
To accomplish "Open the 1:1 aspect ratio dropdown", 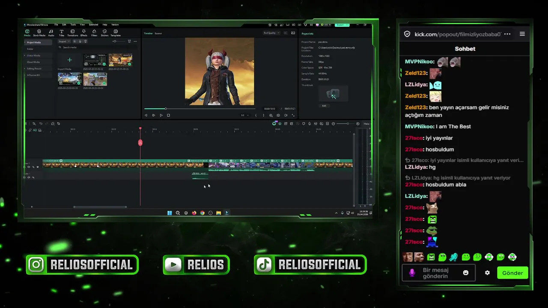I will tap(245, 115).
